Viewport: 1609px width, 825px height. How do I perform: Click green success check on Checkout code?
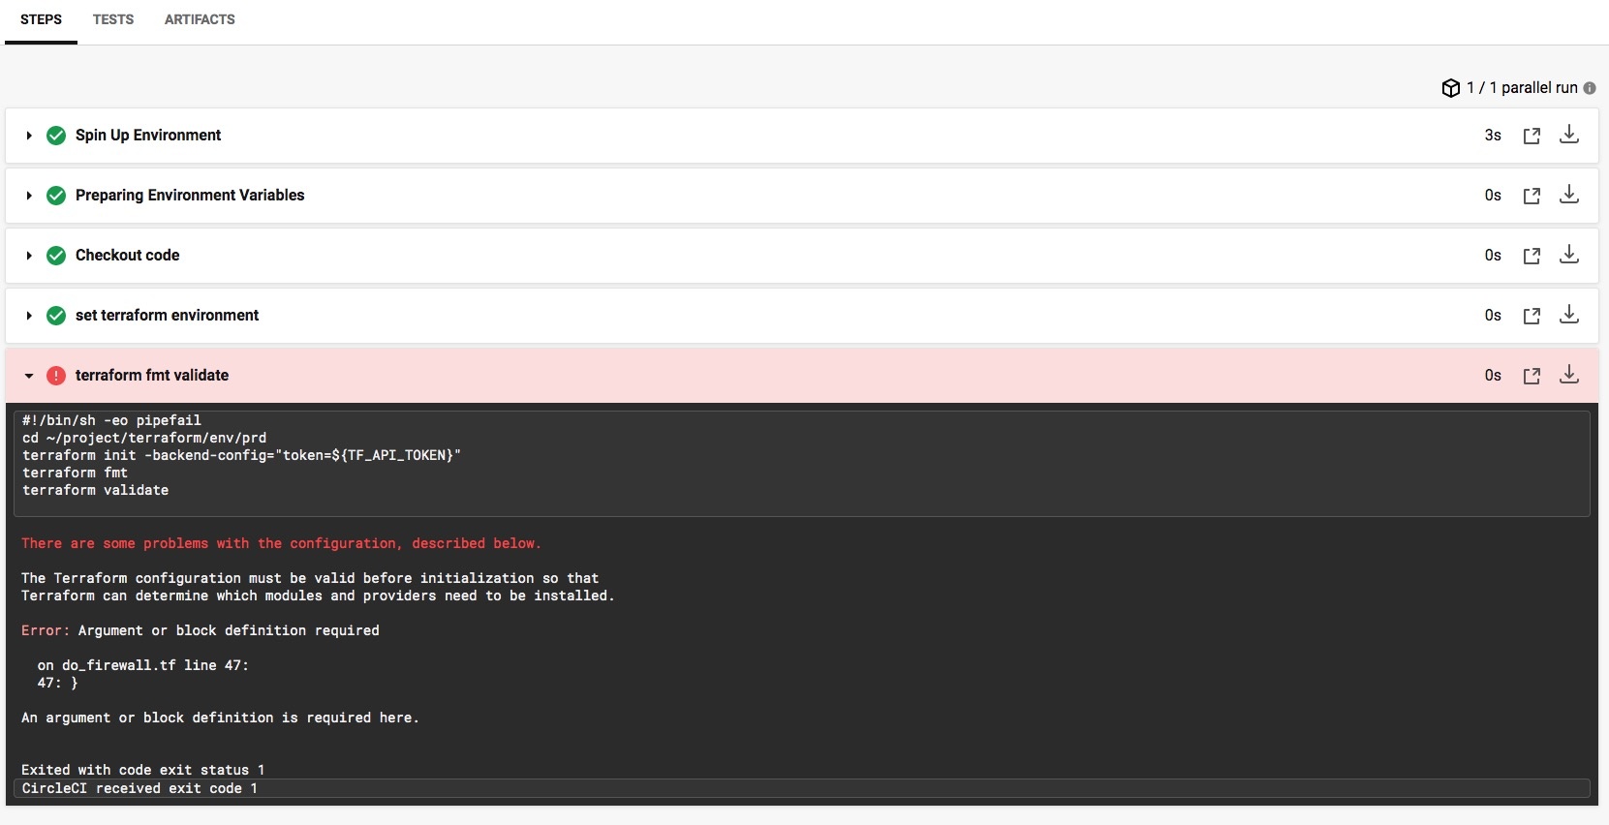[x=56, y=256]
